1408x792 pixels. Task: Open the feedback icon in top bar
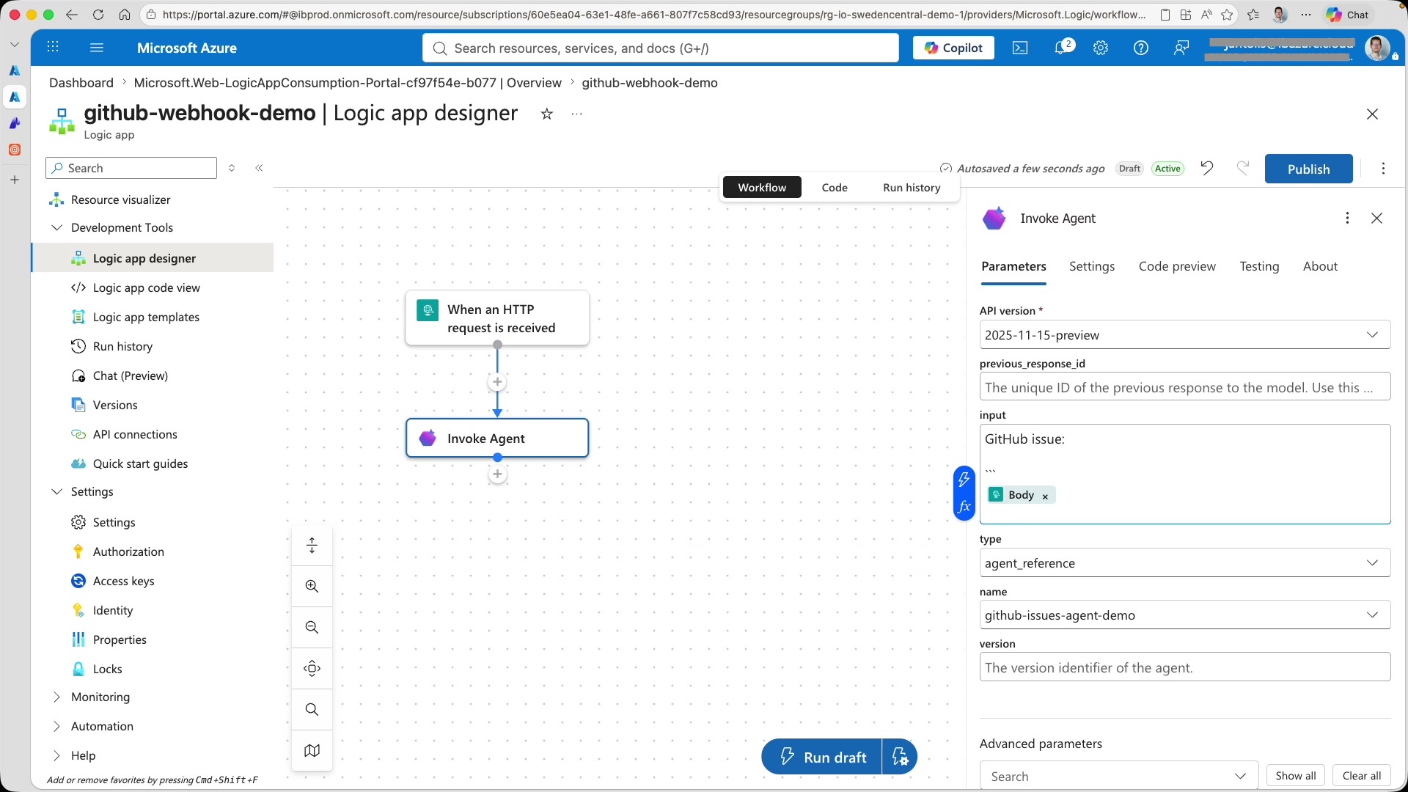[x=1181, y=48]
